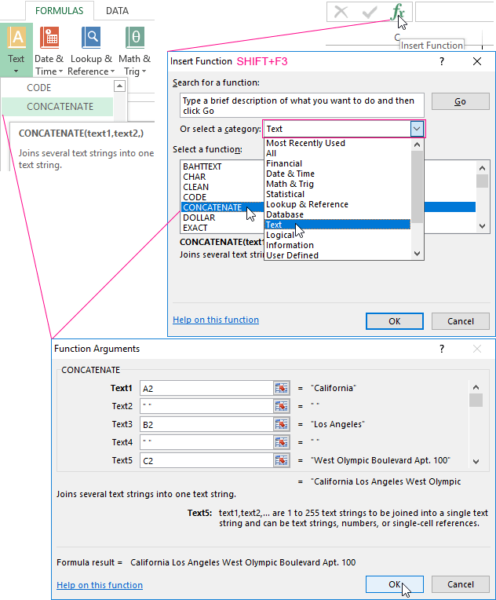The image size is (496, 600).
Task: Click Go button next to search box
Action: [x=461, y=101]
